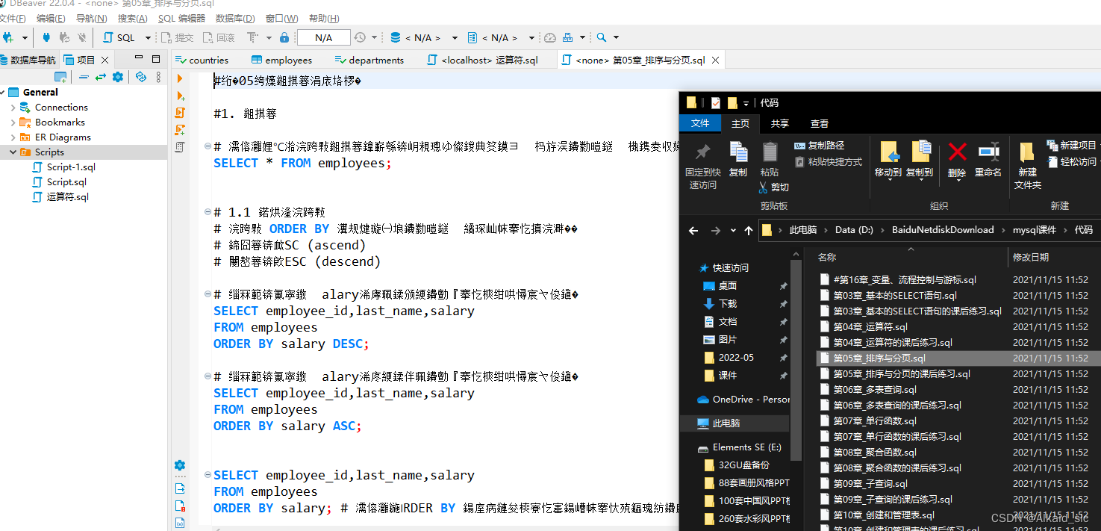This screenshot has width=1101, height=531.
Task: Click the refresh icon in project panel
Action: coord(141,77)
